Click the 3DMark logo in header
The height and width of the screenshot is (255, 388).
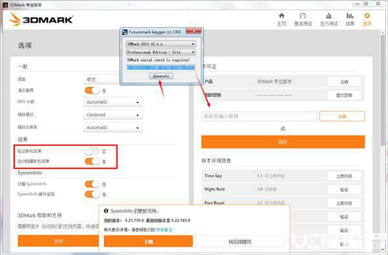click(41, 19)
